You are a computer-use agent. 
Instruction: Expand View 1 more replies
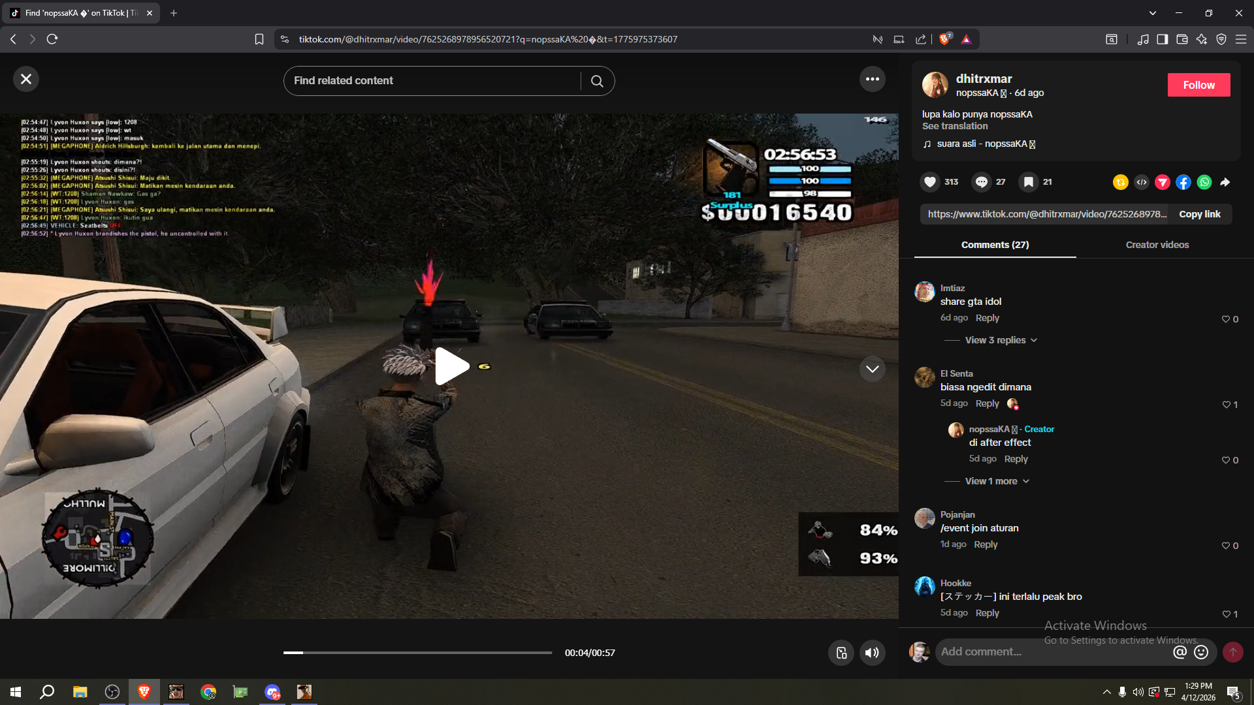997,481
